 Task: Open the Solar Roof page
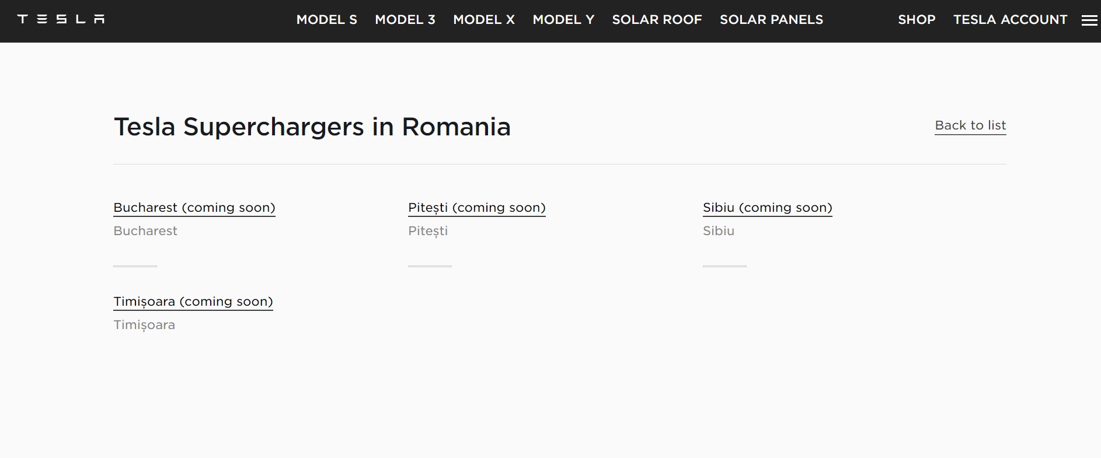point(657,20)
